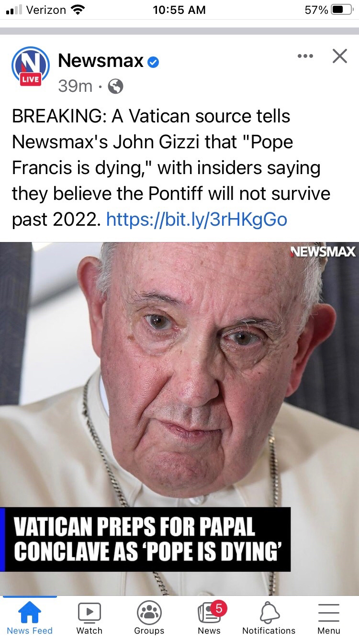Open the hamburger Menu tab
The image size is (359, 638).
coord(329,618)
